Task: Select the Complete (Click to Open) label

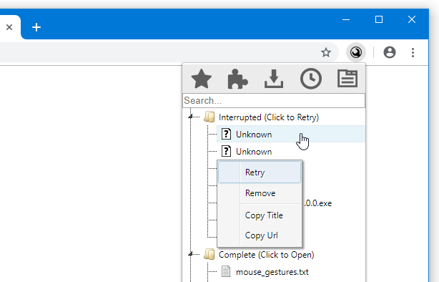Action: pos(266,255)
